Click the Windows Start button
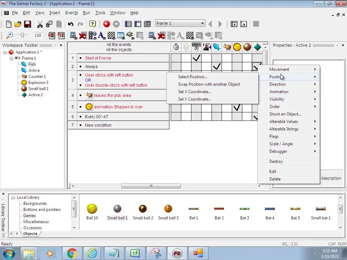347x260 pixels. pos(9,253)
